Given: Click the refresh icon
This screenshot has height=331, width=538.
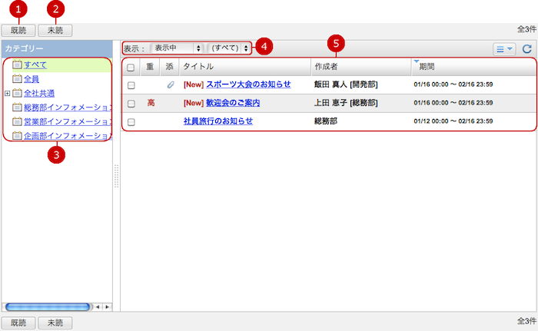Looking at the screenshot, I should (527, 49).
